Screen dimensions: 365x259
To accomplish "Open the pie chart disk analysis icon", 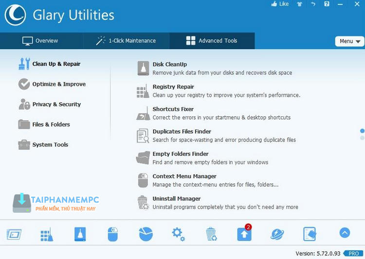I will [x=146, y=234].
